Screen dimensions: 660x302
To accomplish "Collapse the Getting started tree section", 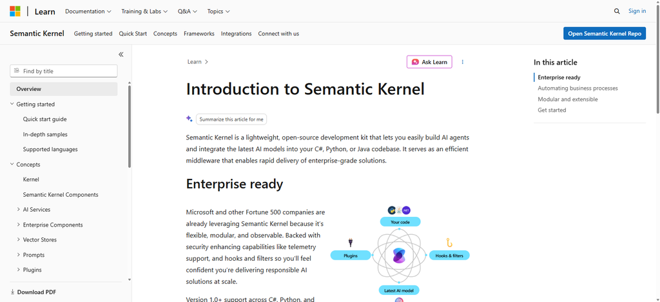I will coord(12,104).
